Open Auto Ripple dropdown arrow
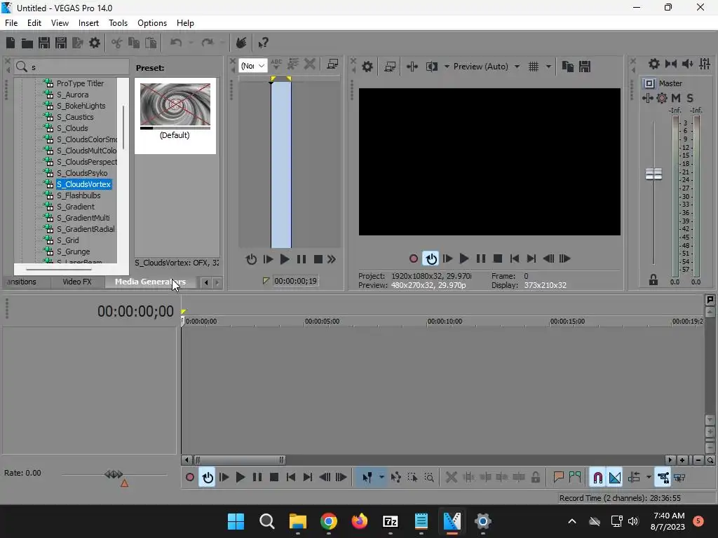 point(649,478)
